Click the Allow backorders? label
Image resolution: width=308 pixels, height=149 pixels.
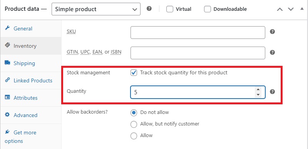click(87, 112)
